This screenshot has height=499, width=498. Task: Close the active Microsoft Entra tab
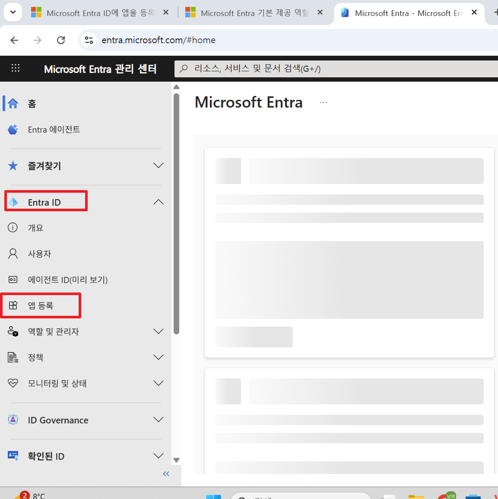click(x=474, y=13)
